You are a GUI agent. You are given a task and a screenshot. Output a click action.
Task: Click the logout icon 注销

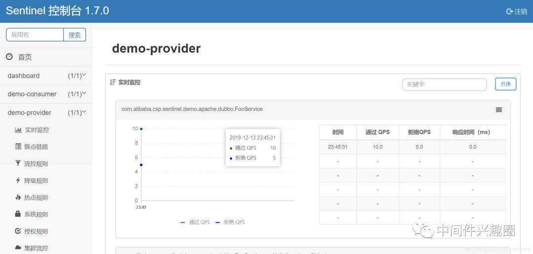[x=509, y=11]
